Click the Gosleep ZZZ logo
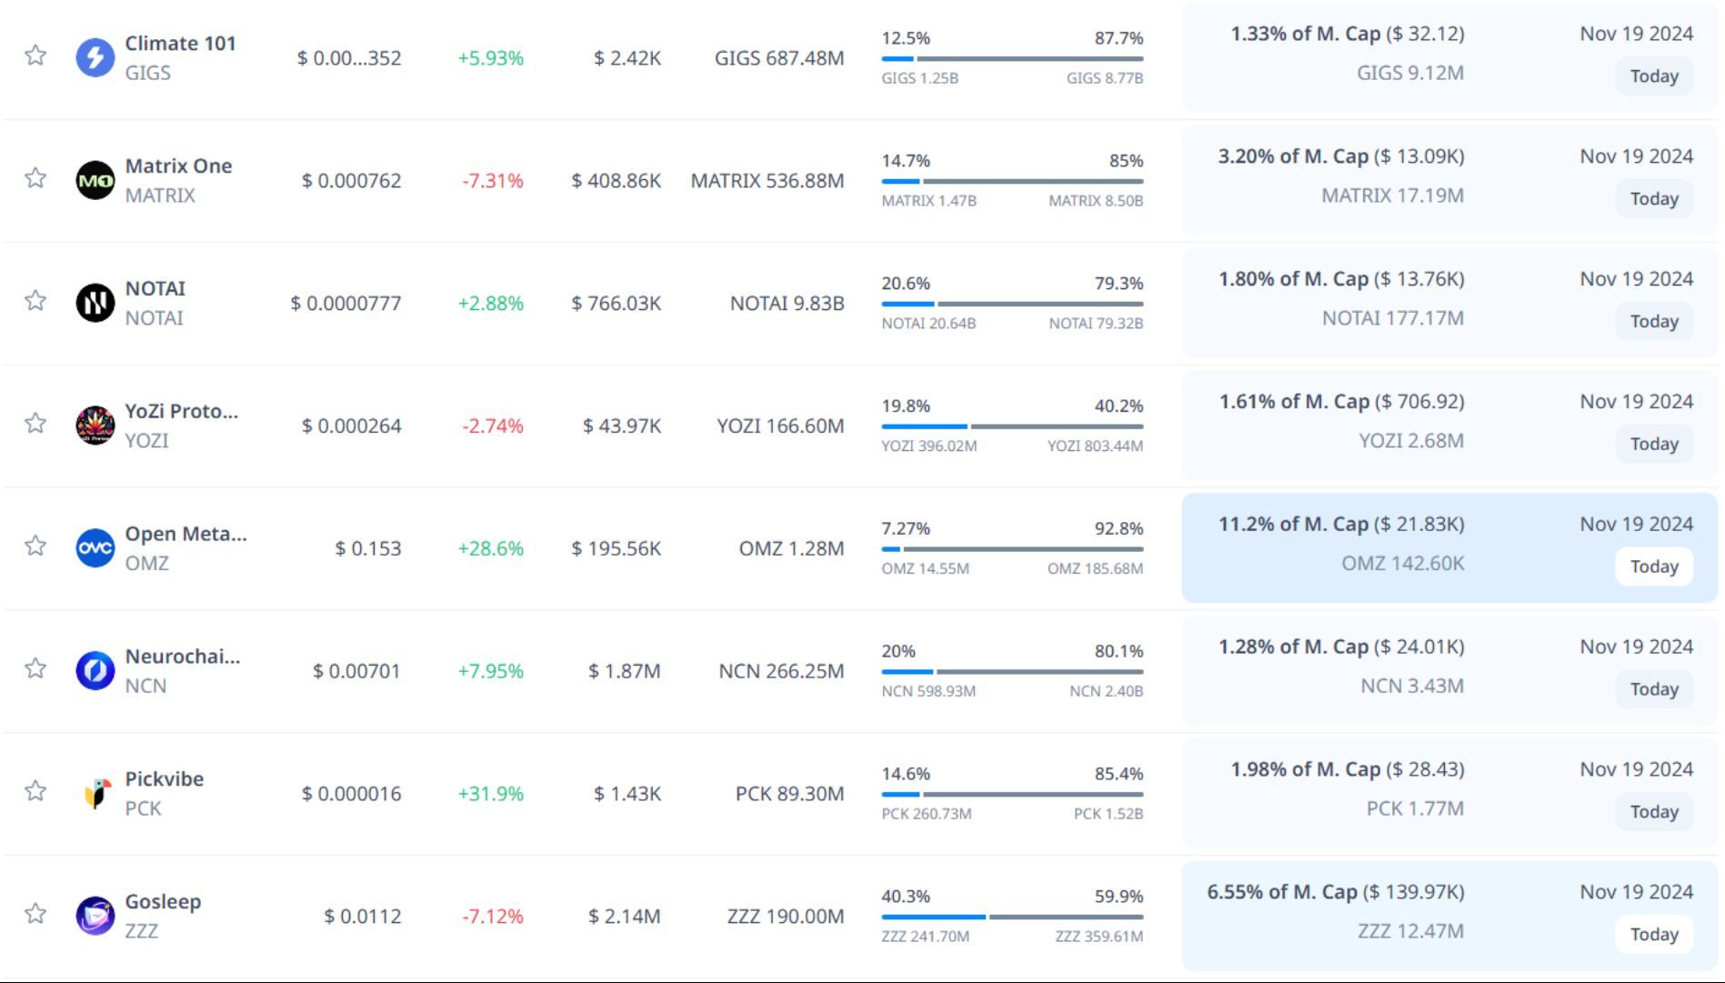 95,916
